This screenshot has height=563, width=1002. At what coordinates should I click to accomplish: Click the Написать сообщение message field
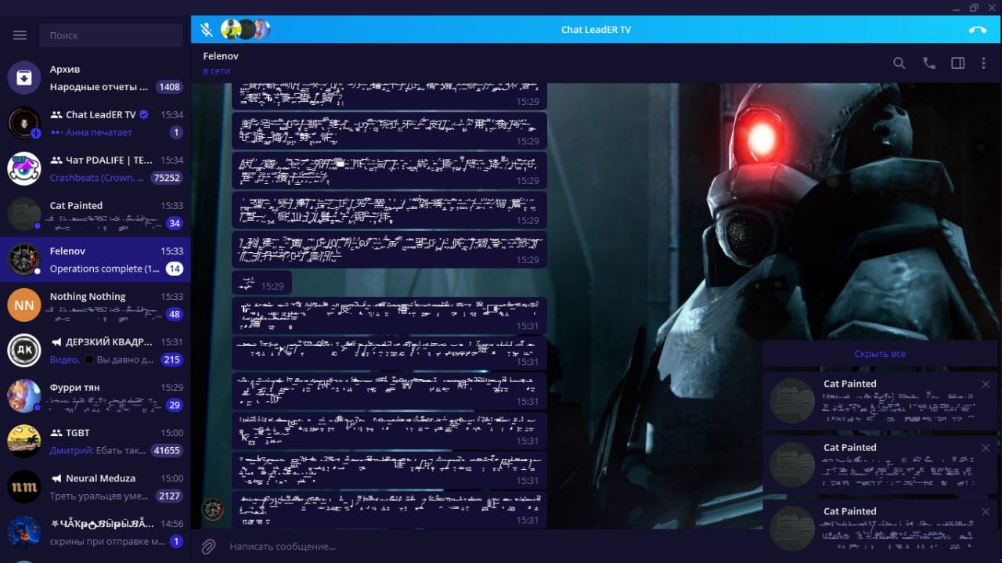485,547
